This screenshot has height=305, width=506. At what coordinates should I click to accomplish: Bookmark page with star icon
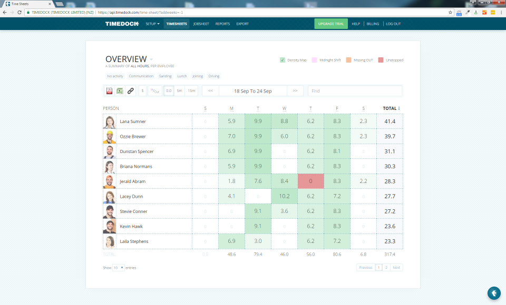(450, 12)
